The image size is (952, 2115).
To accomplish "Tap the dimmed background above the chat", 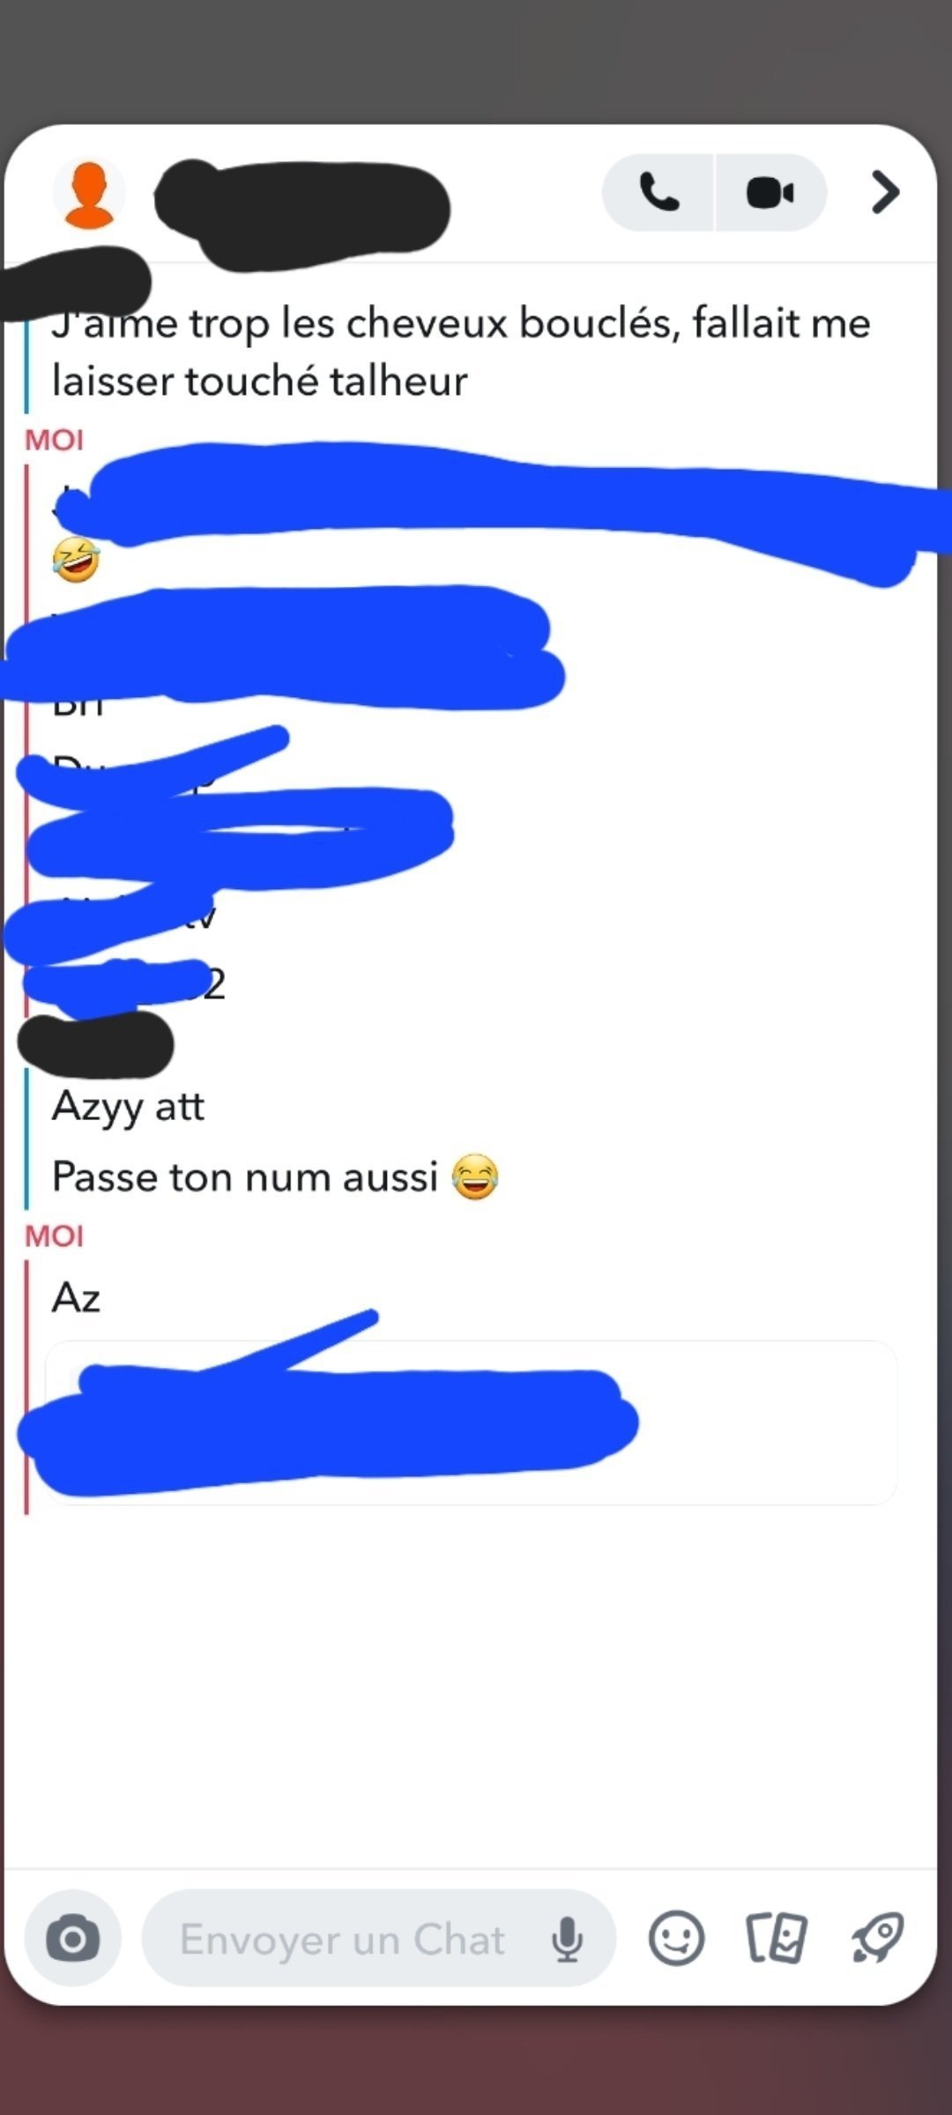I will 476,60.
